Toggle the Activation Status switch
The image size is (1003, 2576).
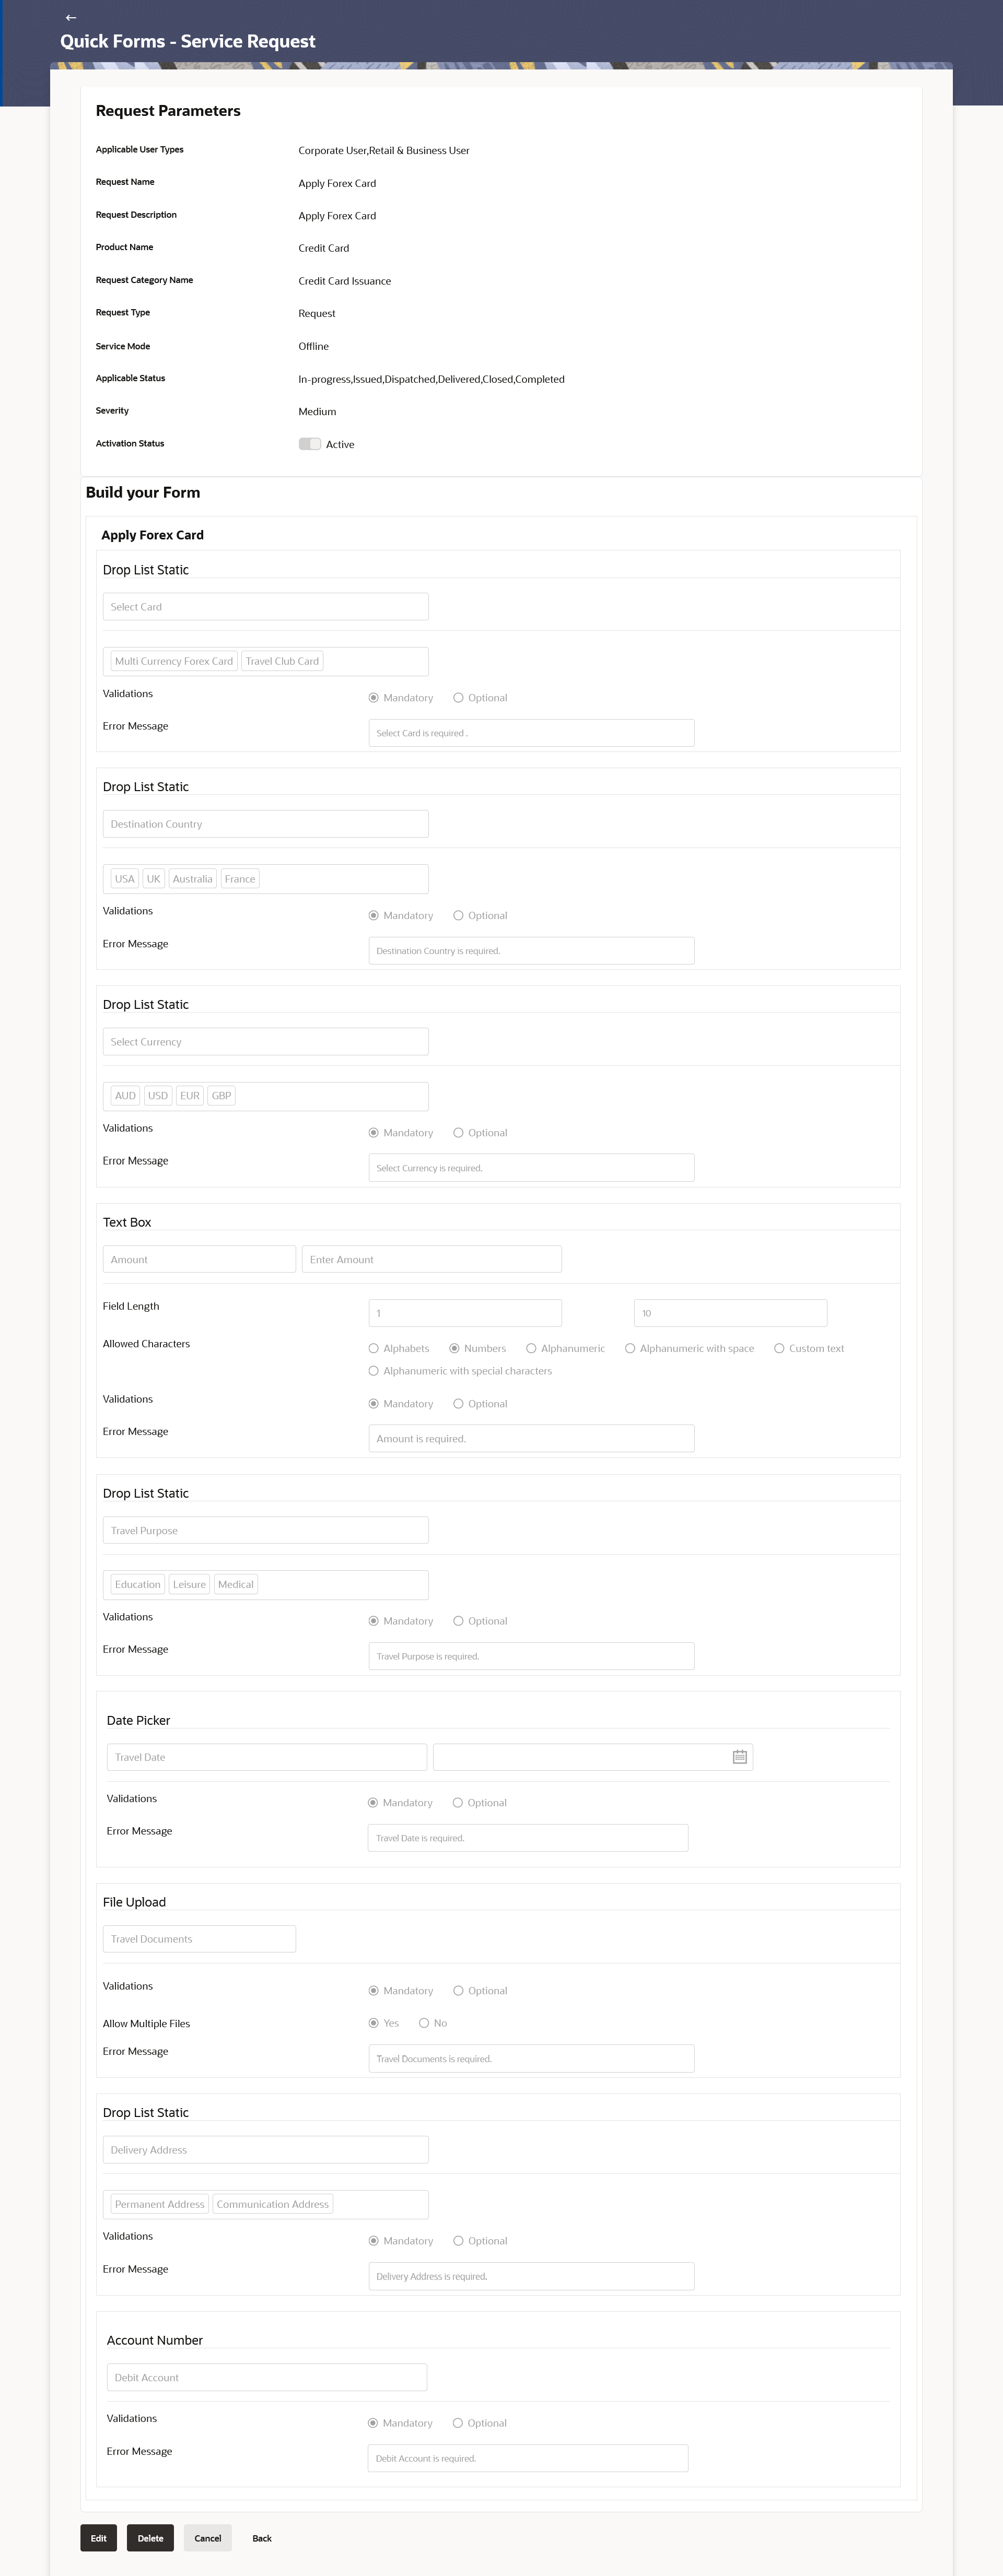pyautogui.click(x=309, y=444)
